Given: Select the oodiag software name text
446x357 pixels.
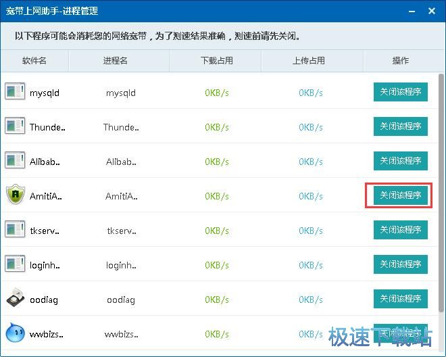Looking at the screenshot, I should coord(44,300).
